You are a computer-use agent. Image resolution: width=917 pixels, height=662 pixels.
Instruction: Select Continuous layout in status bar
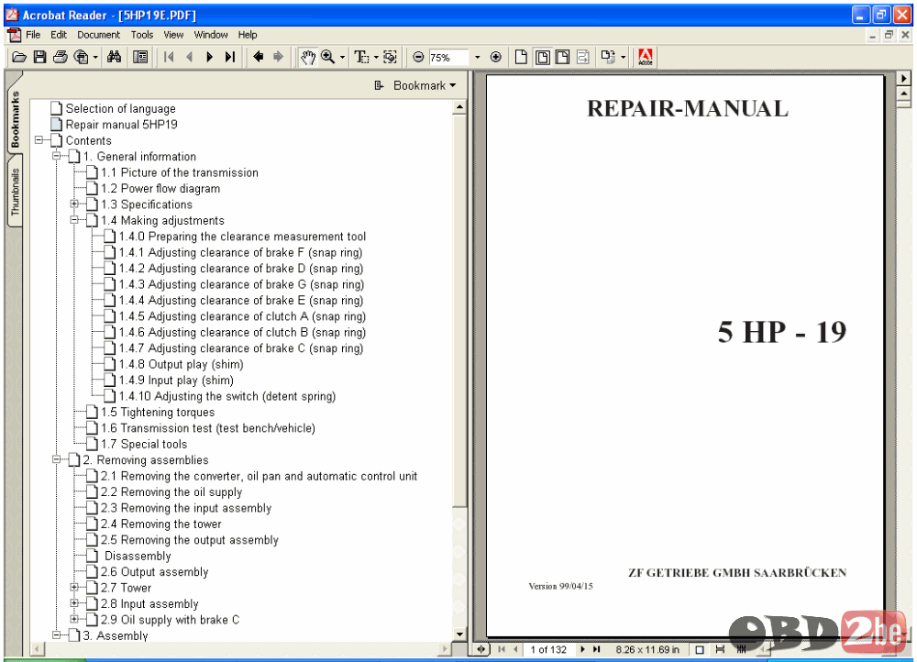pos(720,650)
